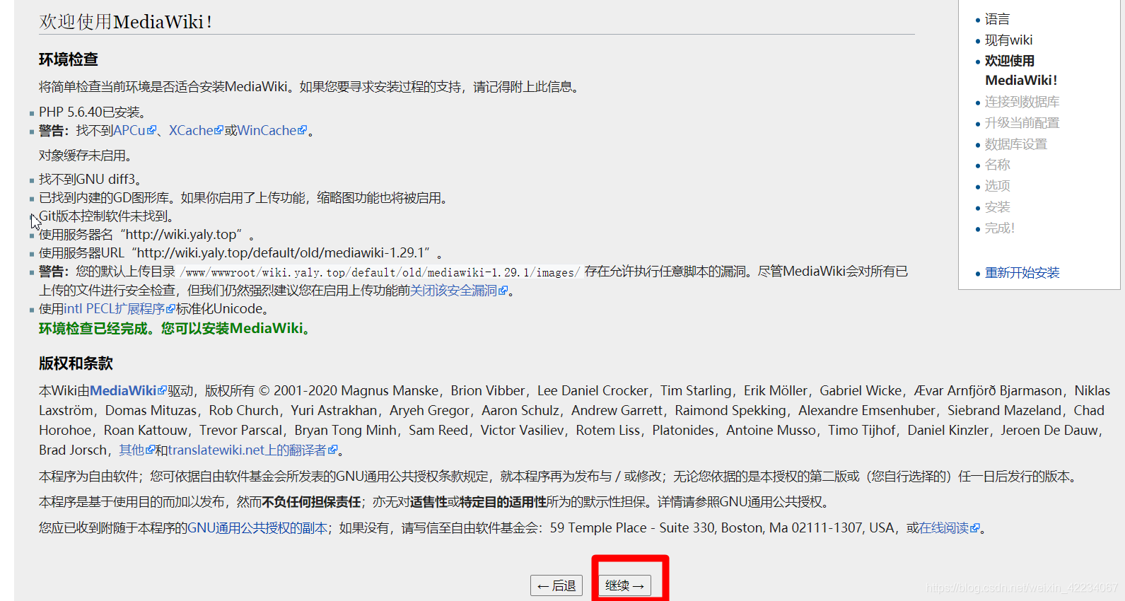
Task: Click the 对象缓存未启用 text
Action: point(86,156)
